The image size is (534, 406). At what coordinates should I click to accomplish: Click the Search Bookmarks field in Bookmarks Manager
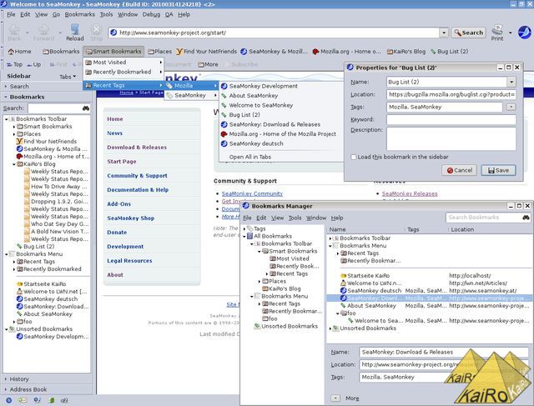point(484,218)
